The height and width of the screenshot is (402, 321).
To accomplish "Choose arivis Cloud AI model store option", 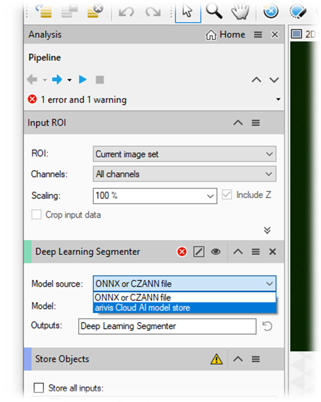I will click(x=185, y=308).
